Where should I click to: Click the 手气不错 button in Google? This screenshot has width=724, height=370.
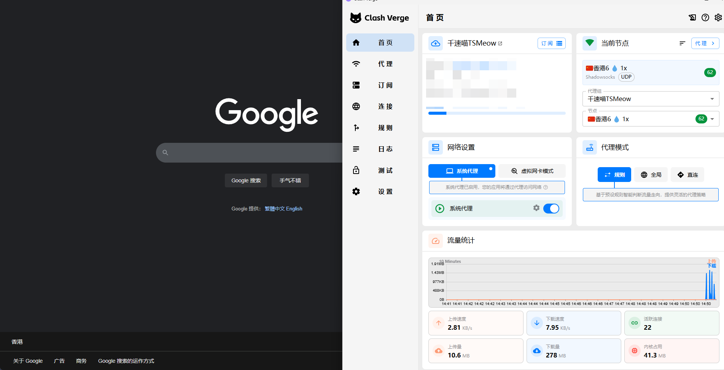coord(290,180)
